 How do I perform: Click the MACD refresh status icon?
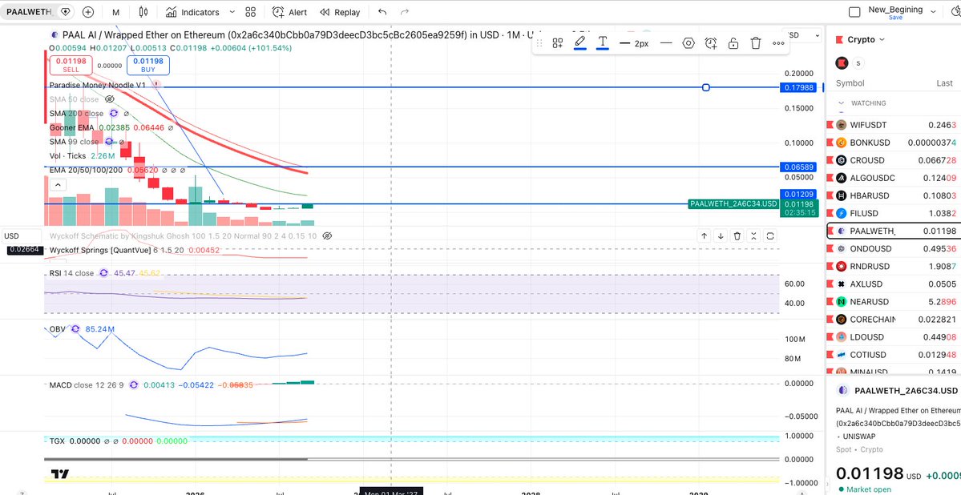pos(134,385)
